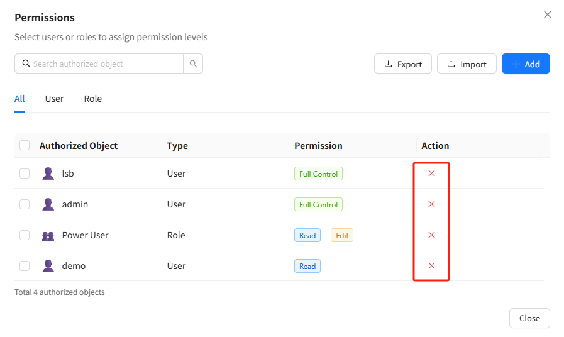564x337 pixels.
Task: Switch to the User tab
Action: pyautogui.click(x=54, y=99)
